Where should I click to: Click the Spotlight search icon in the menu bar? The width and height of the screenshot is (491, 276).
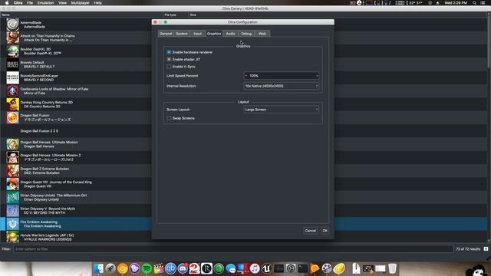[474, 3]
